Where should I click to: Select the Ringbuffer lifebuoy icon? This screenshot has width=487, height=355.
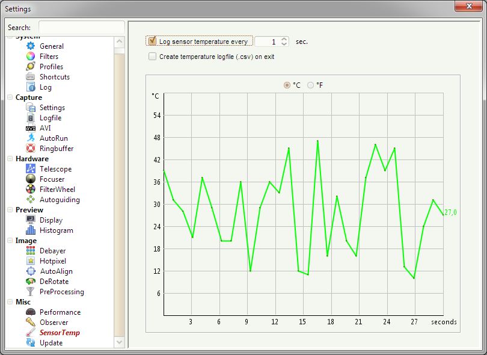(31, 148)
